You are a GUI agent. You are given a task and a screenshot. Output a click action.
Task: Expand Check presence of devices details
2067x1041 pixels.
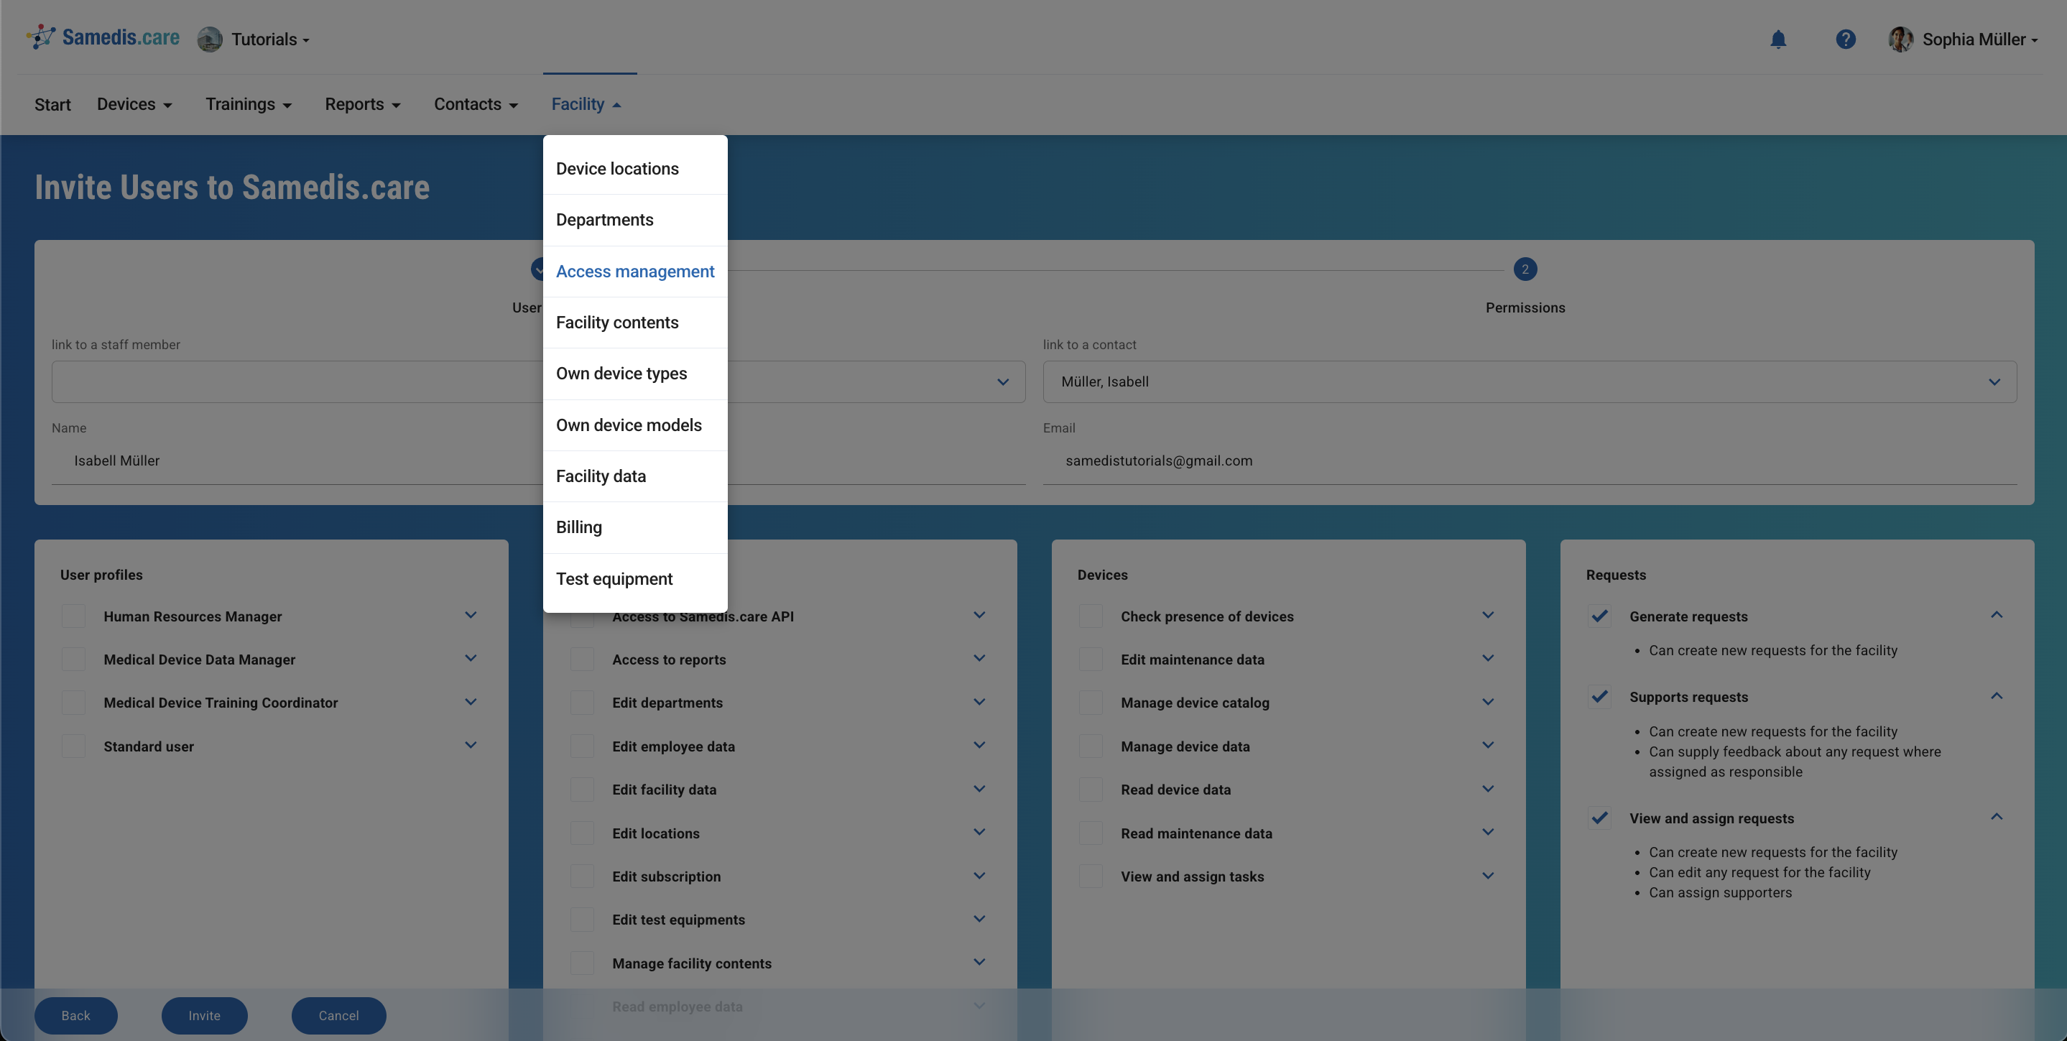[1489, 615]
